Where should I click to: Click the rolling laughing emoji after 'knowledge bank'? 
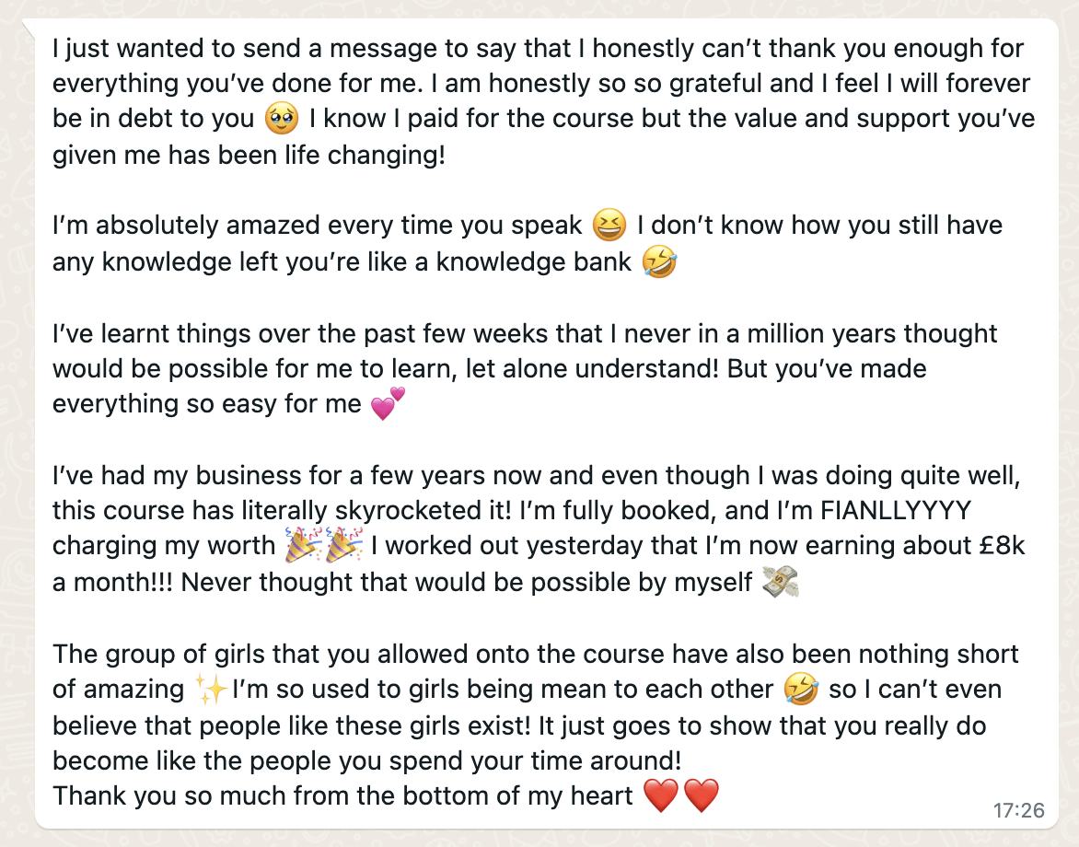point(658,261)
